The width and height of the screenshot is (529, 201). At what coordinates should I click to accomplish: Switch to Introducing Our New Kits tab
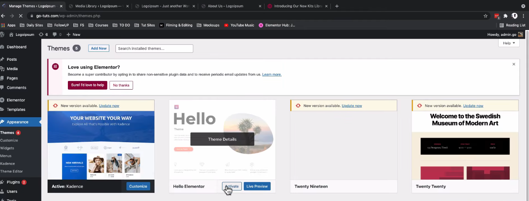[x=298, y=6]
